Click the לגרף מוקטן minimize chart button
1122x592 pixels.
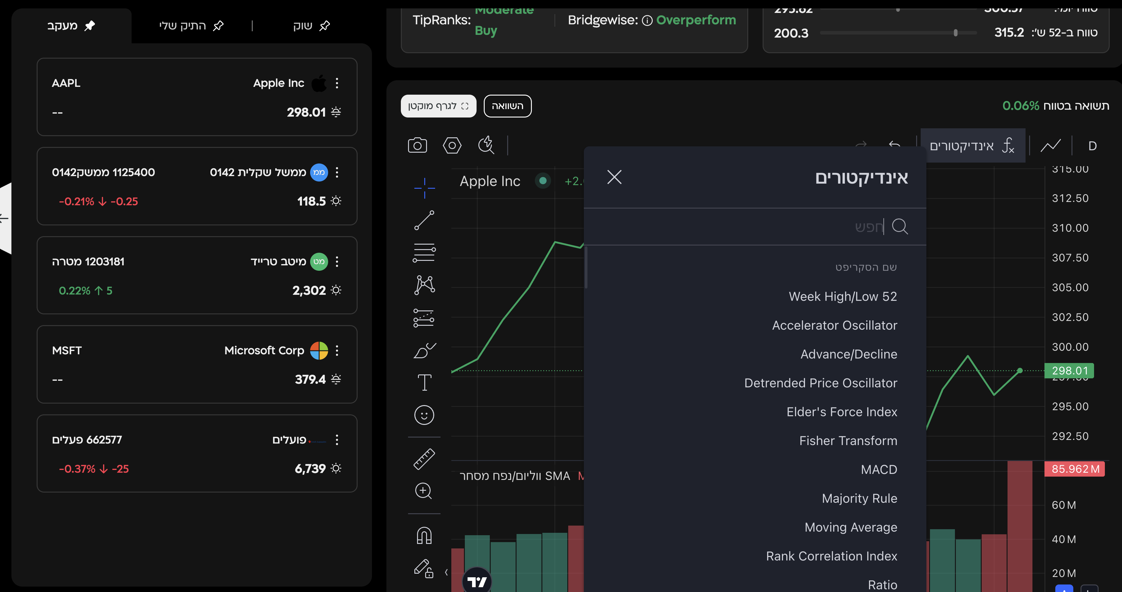click(x=438, y=106)
